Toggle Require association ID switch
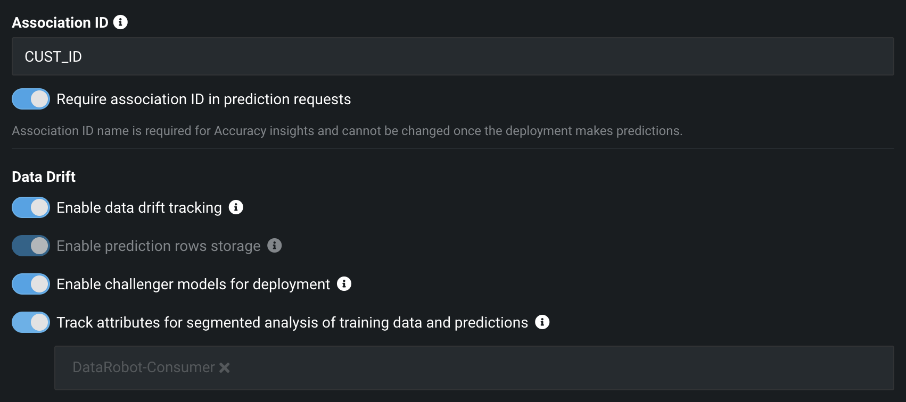Image resolution: width=906 pixels, height=402 pixels. (31, 99)
